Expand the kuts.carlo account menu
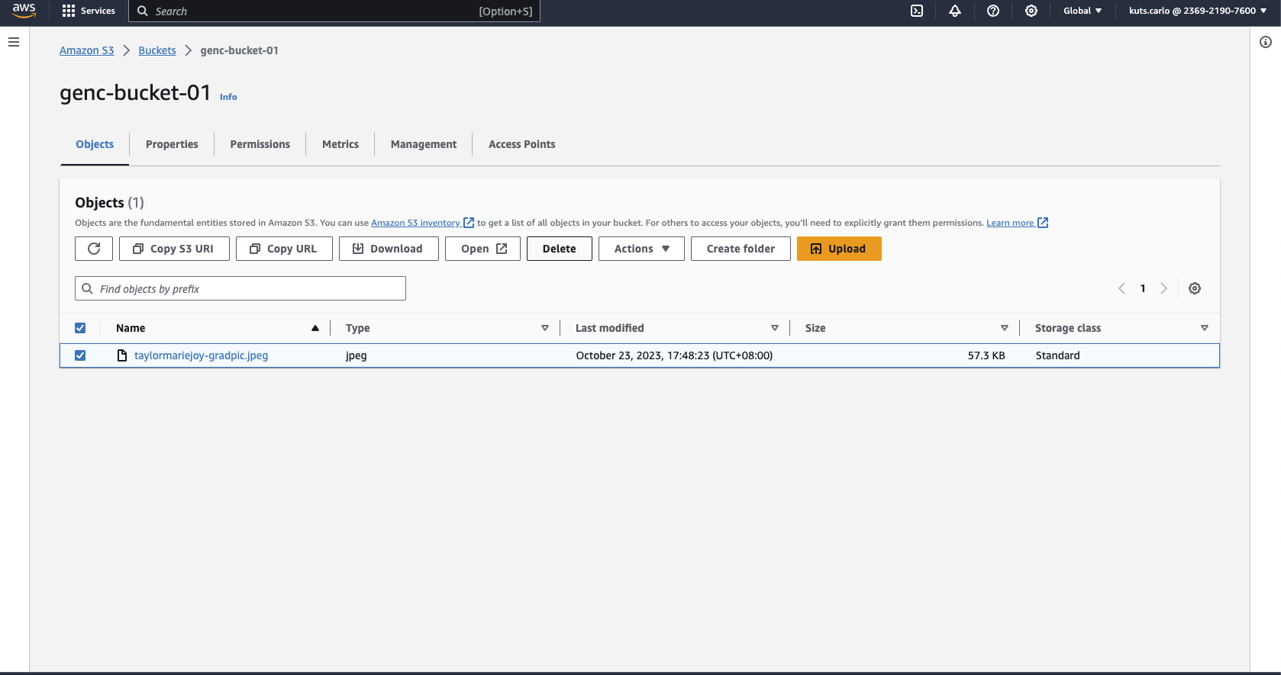 (1197, 11)
